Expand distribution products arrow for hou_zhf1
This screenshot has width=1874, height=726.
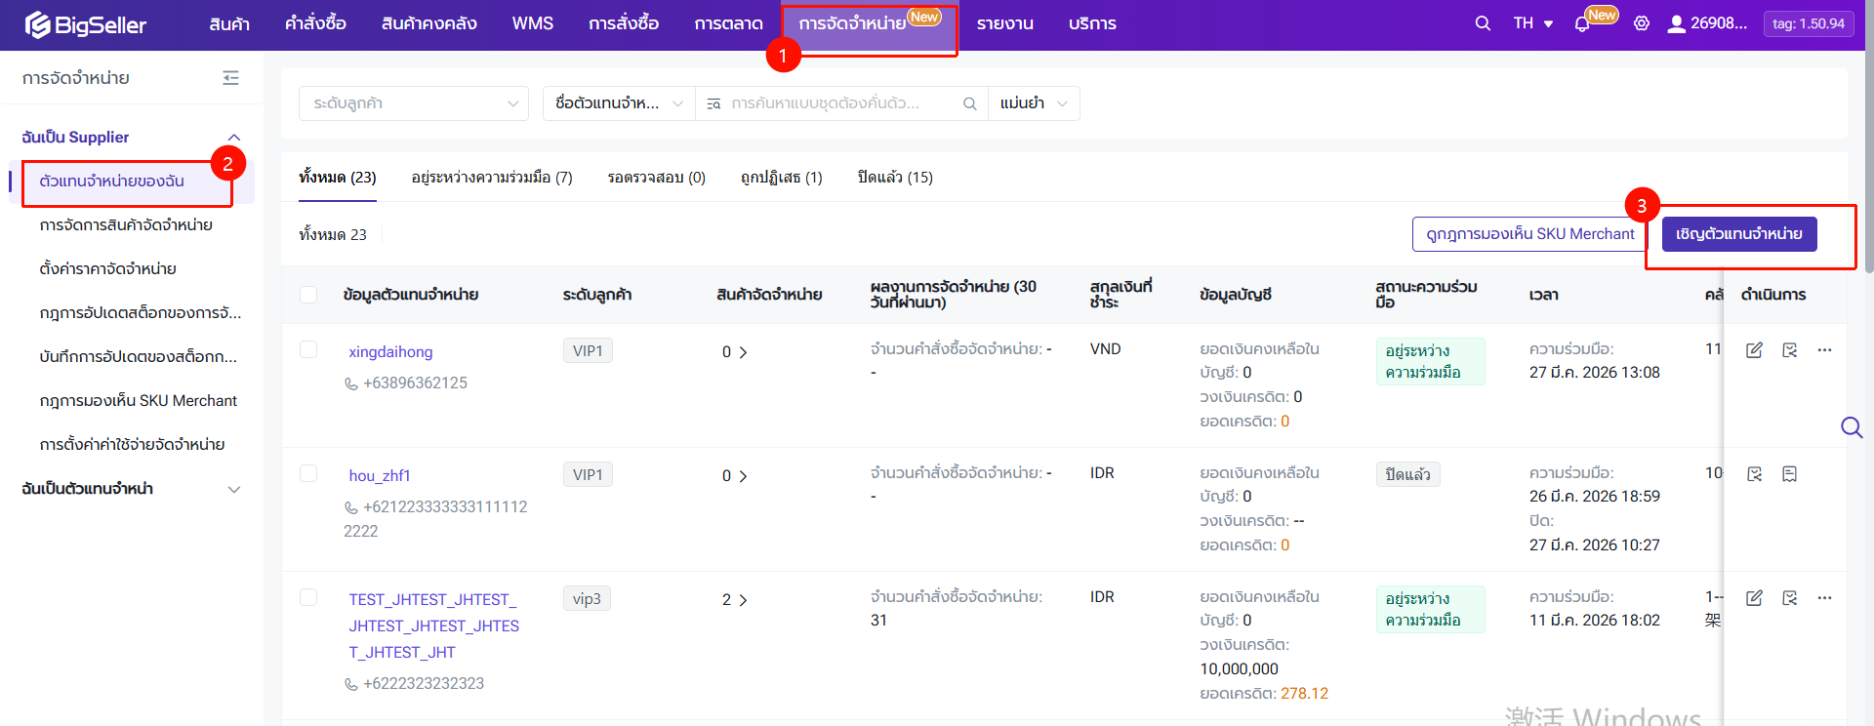743,476
